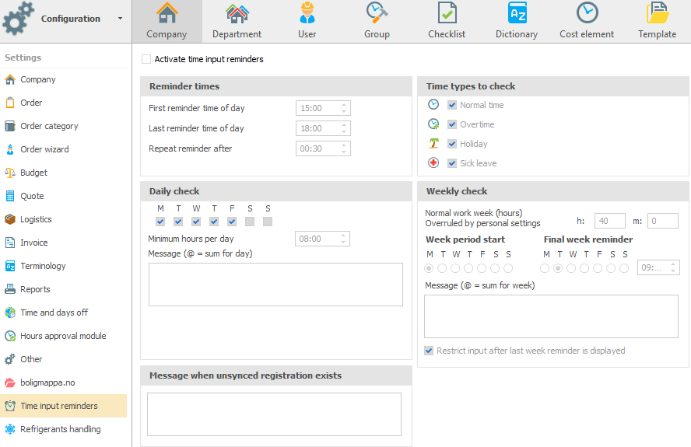Toggle the Sick leave checkbox
691x447 pixels.
tap(451, 163)
